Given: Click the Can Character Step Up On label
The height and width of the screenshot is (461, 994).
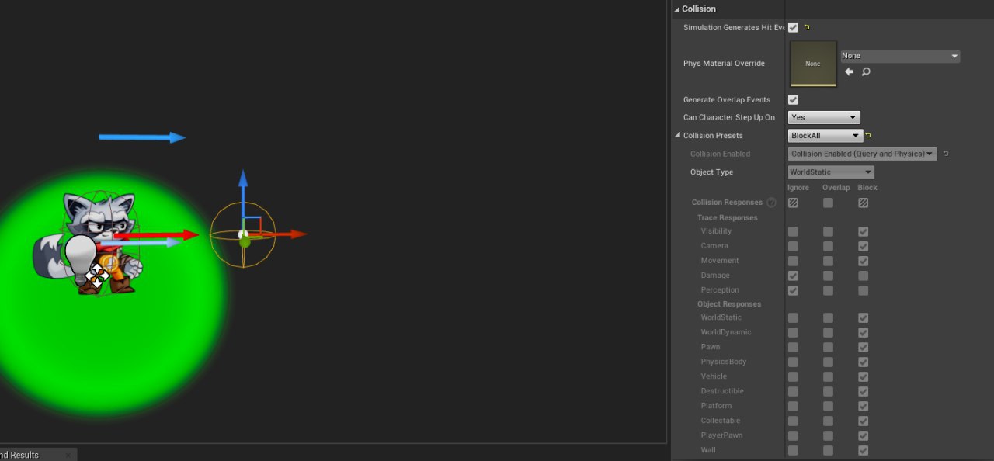Looking at the screenshot, I should point(729,118).
